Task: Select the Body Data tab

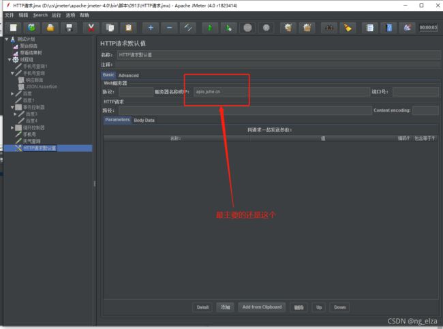Action: tap(144, 121)
